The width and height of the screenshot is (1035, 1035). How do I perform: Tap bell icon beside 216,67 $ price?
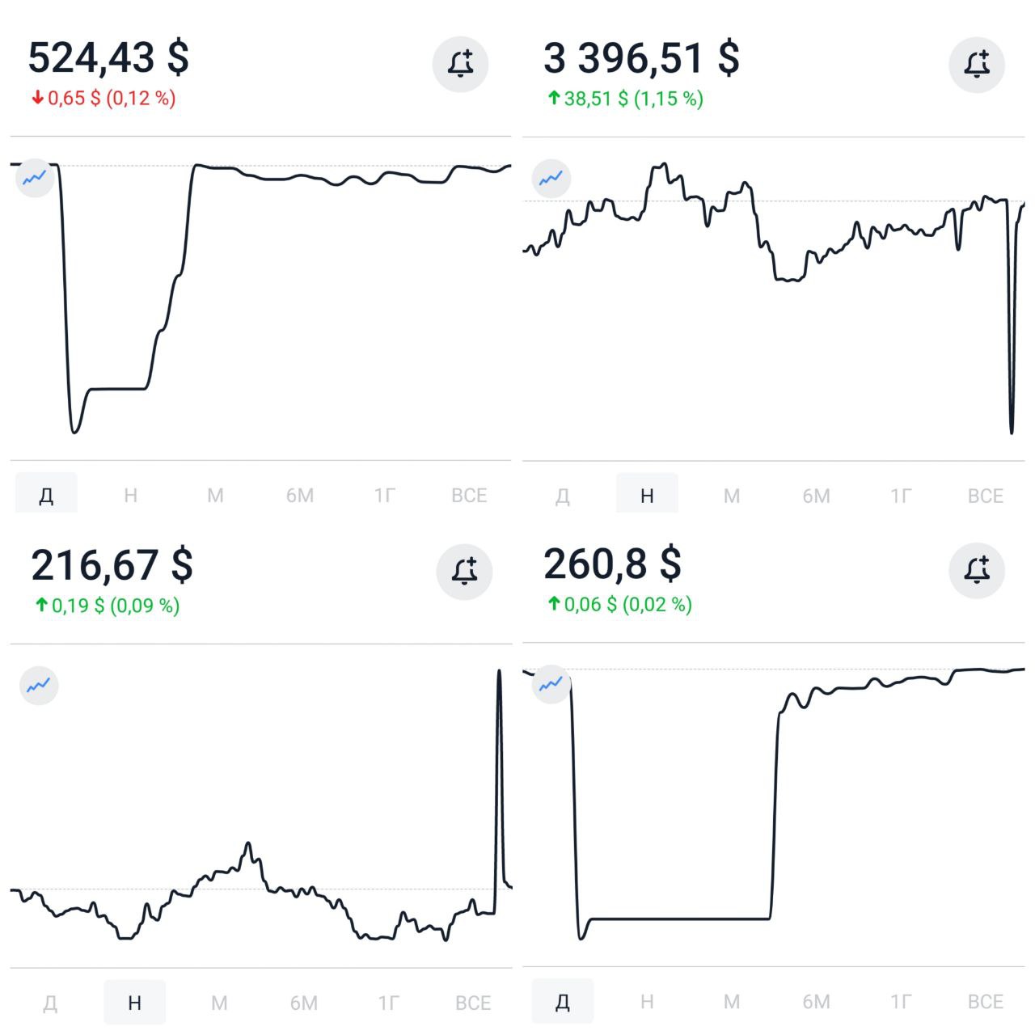coord(464,572)
